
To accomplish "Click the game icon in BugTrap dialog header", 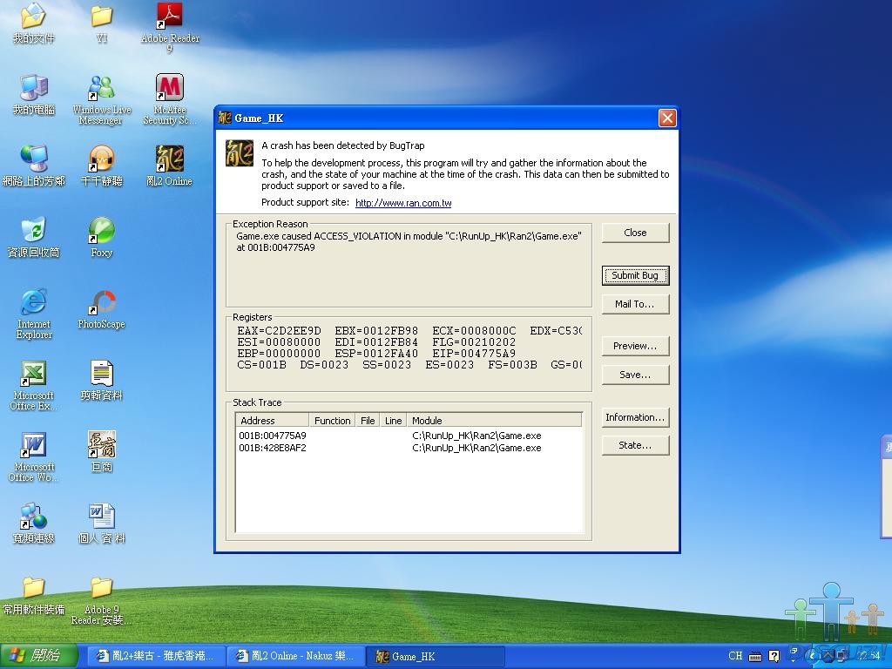I will point(240,153).
